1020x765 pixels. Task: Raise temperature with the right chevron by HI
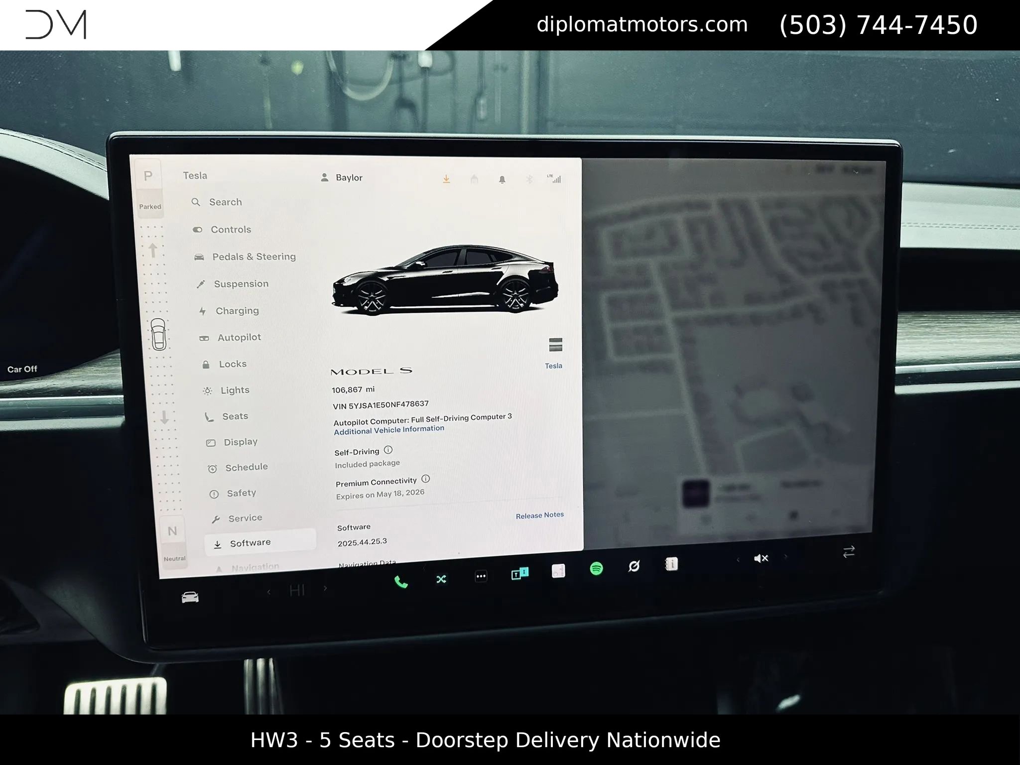coord(325,588)
